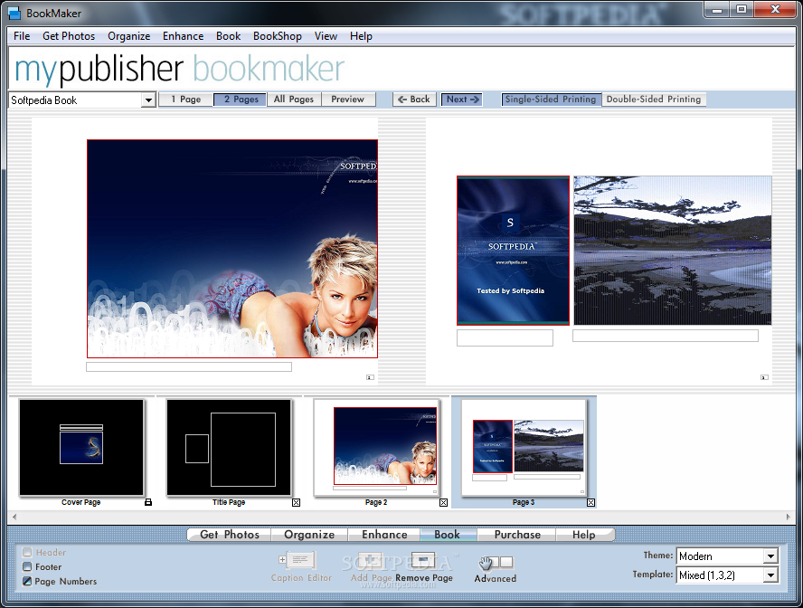Switch to Double-Sided Printing

pos(654,100)
